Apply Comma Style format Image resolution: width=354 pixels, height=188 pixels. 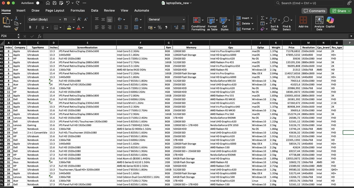(x=166, y=28)
